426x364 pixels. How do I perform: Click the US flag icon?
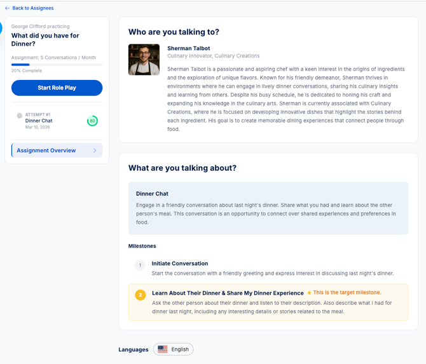(163, 349)
